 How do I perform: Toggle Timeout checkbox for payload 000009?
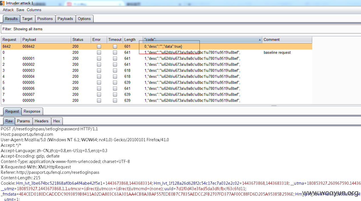tap(115, 100)
